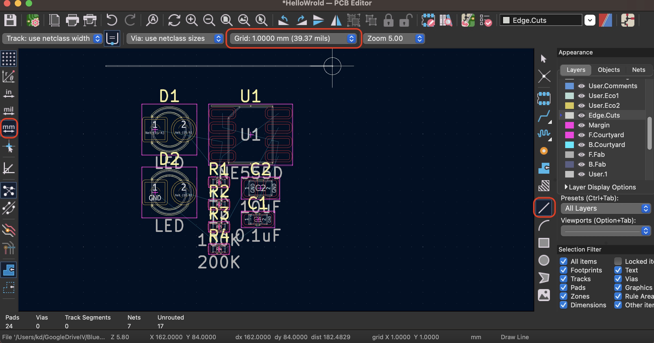Click the Design Rules Check icon
654x343 pixels.
click(x=487, y=20)
